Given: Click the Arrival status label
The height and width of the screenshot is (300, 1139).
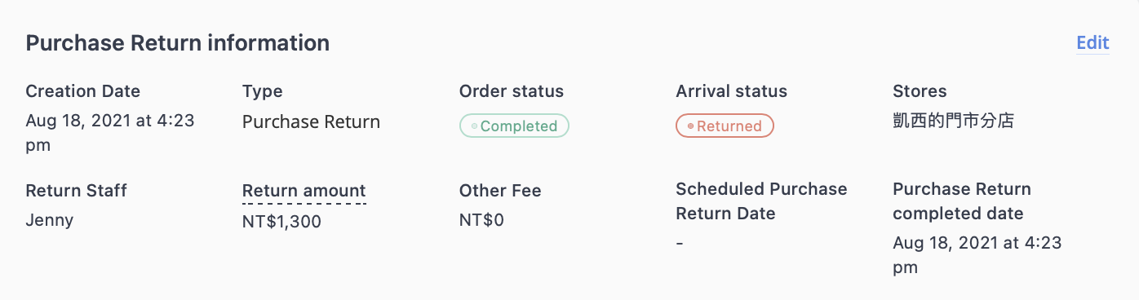Looking at the screenshot, I should tap(732, 91).
